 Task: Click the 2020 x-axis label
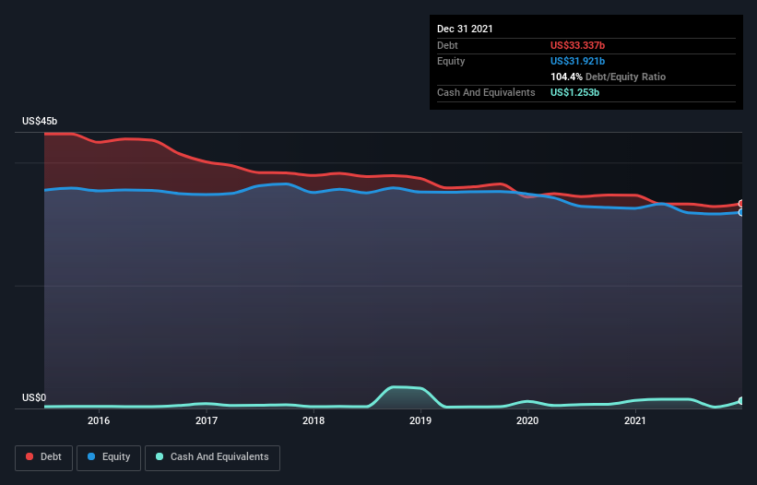tap(527, 420)
